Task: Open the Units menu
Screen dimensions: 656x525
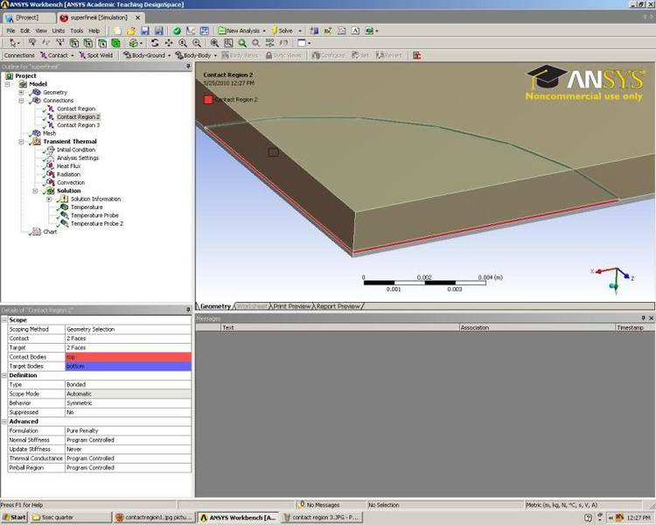Action: pyautogui.click(x=58, y=31)
